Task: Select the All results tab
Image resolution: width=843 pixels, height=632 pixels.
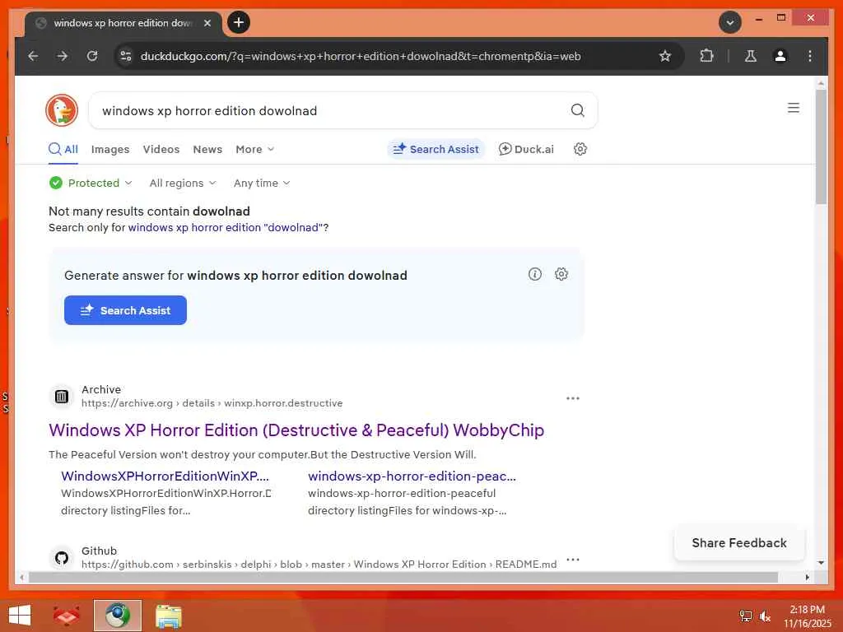Action: [63, 150]
